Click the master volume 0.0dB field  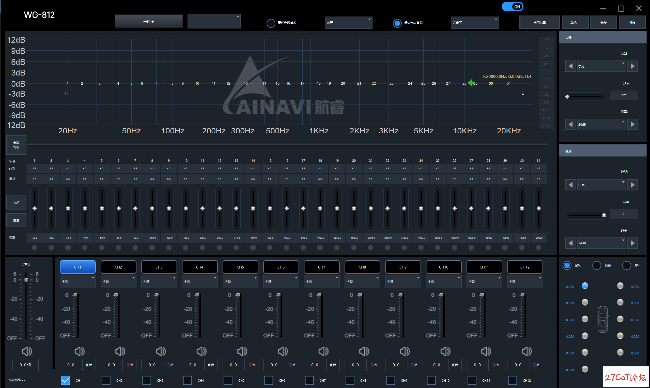click(25, 365)
